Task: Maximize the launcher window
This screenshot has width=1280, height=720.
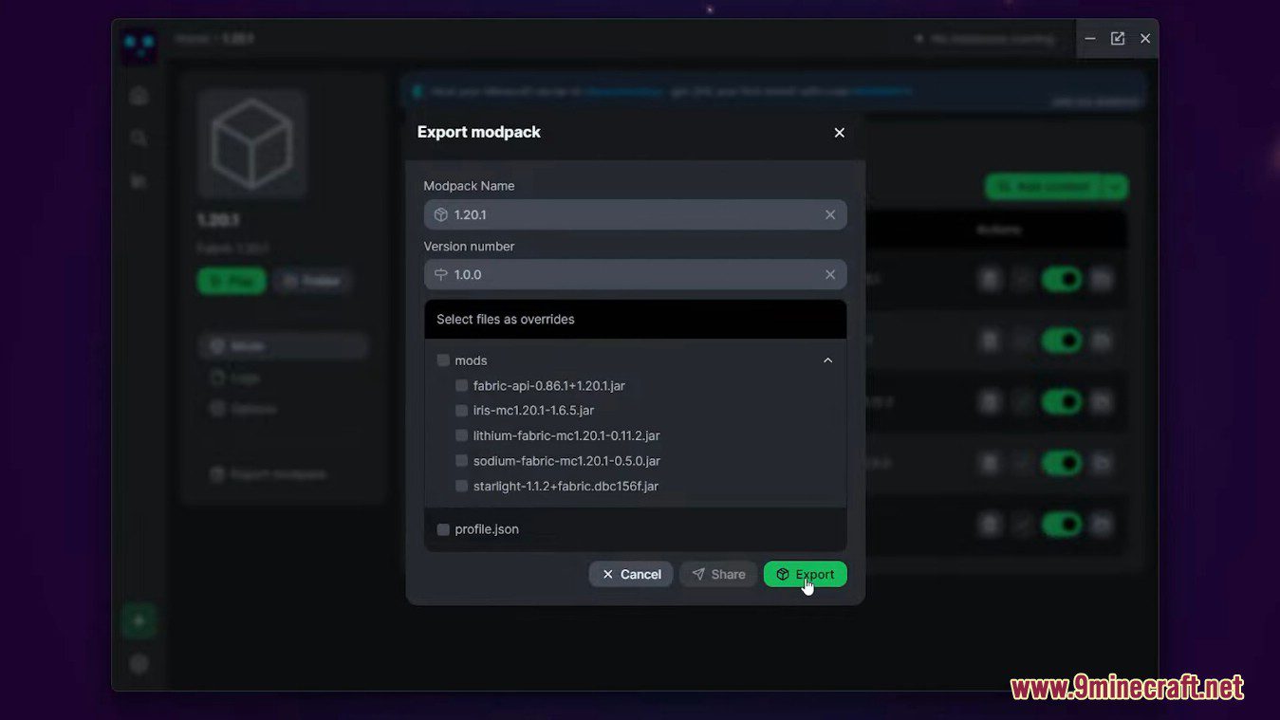Action: click(x=1118, y=39)
